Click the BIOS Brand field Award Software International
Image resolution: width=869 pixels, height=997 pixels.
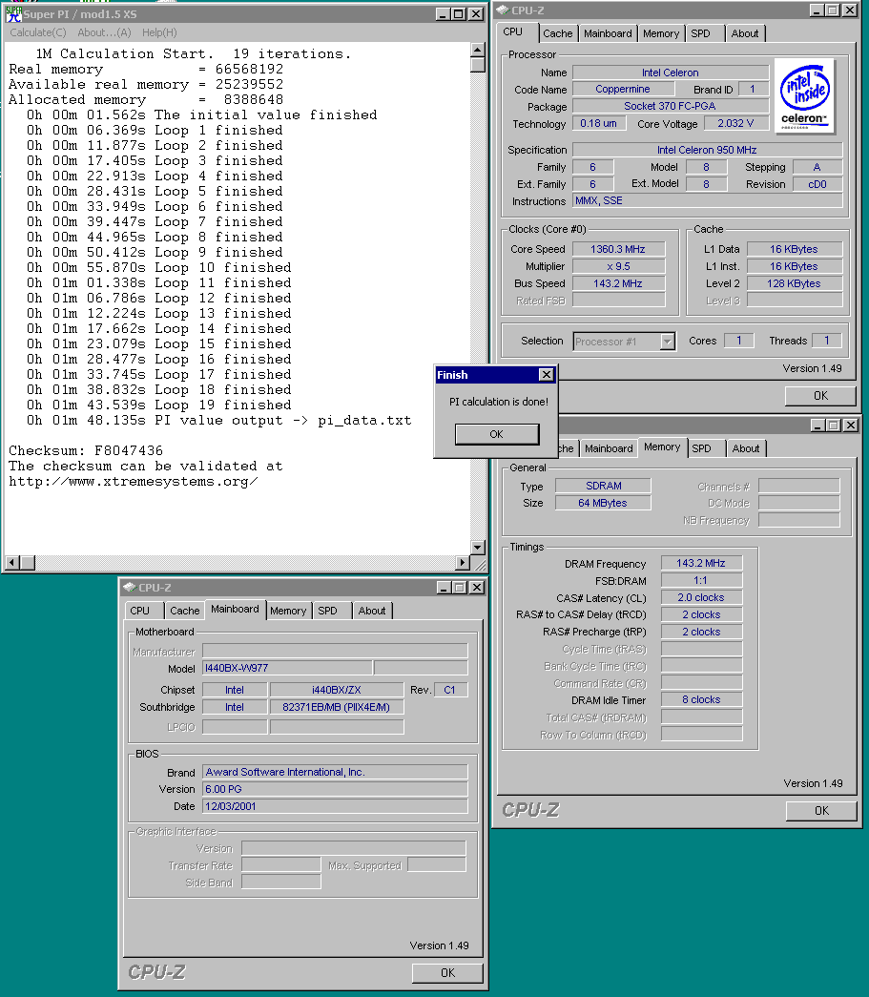pos(335,772)
